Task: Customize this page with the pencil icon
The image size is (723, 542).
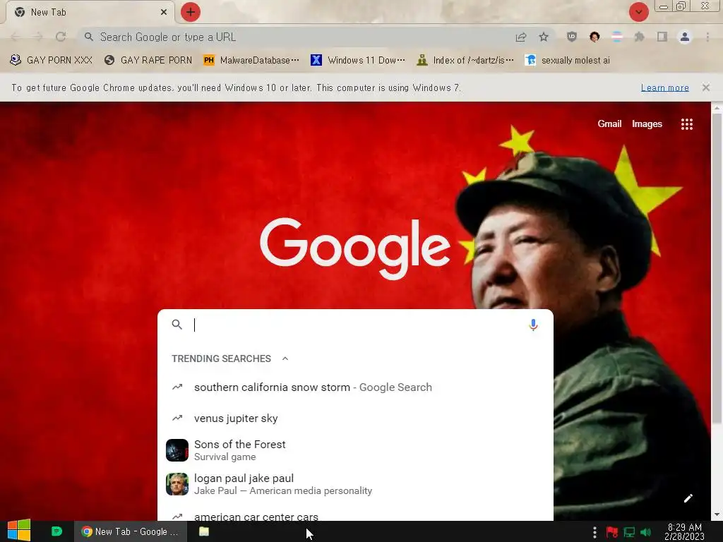Action: tap(688, 498)
